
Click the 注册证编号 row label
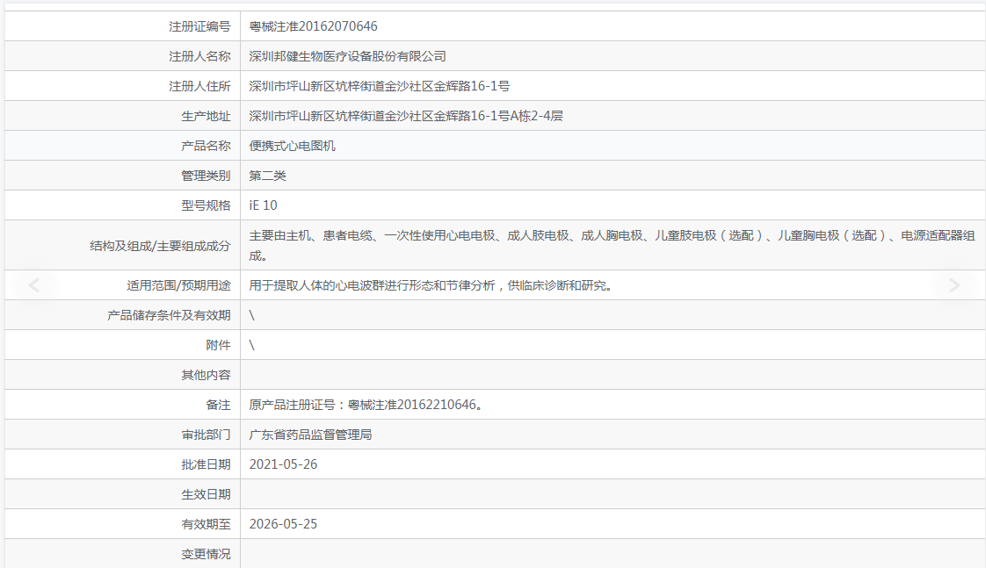click(x=199, y=26)
